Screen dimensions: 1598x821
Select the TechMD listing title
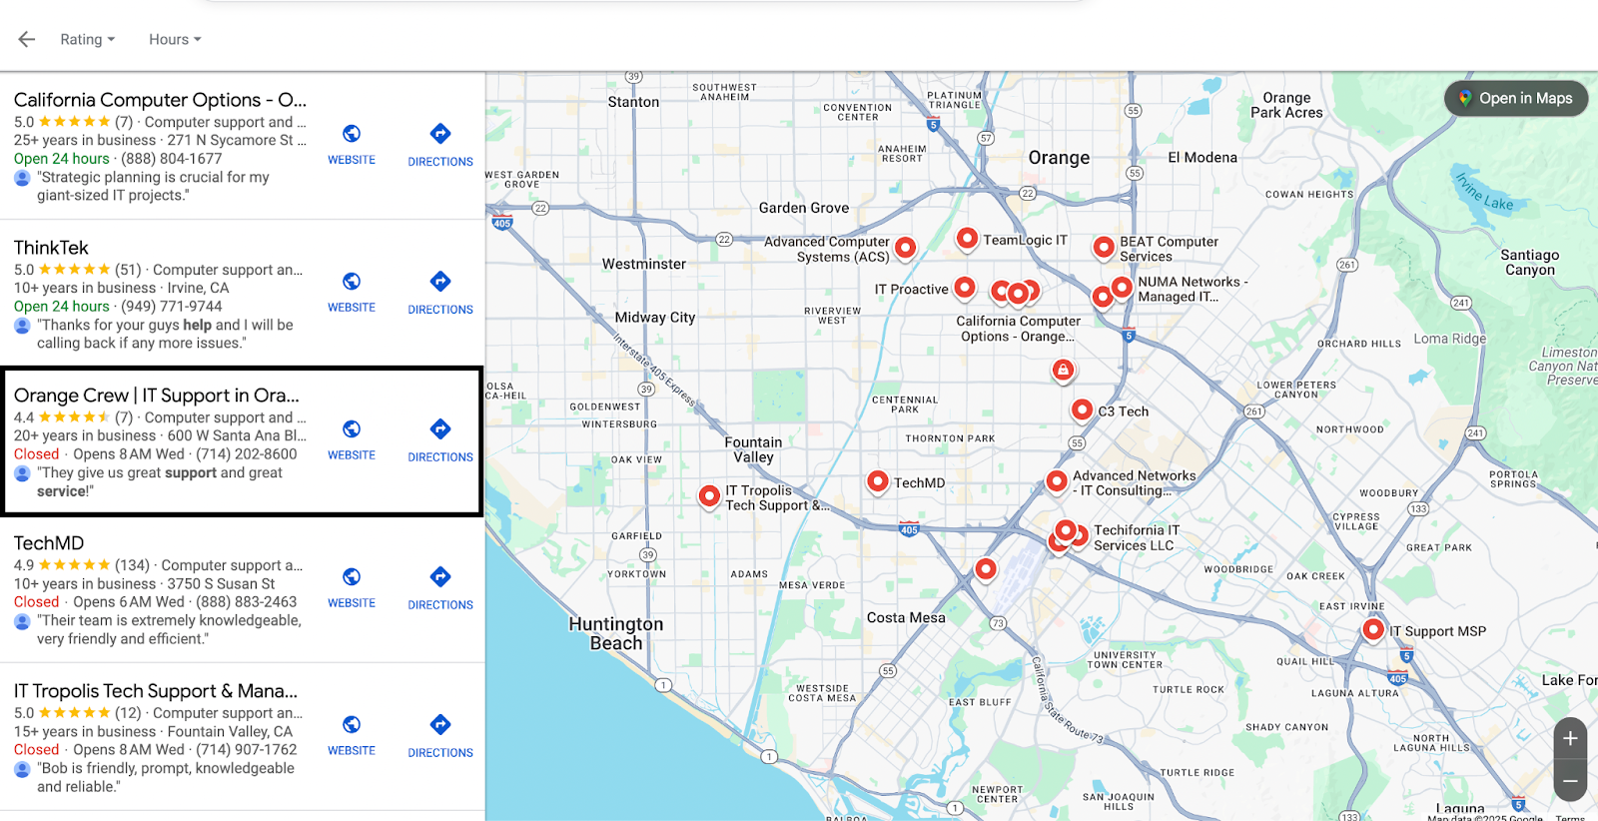coord(49,543)
